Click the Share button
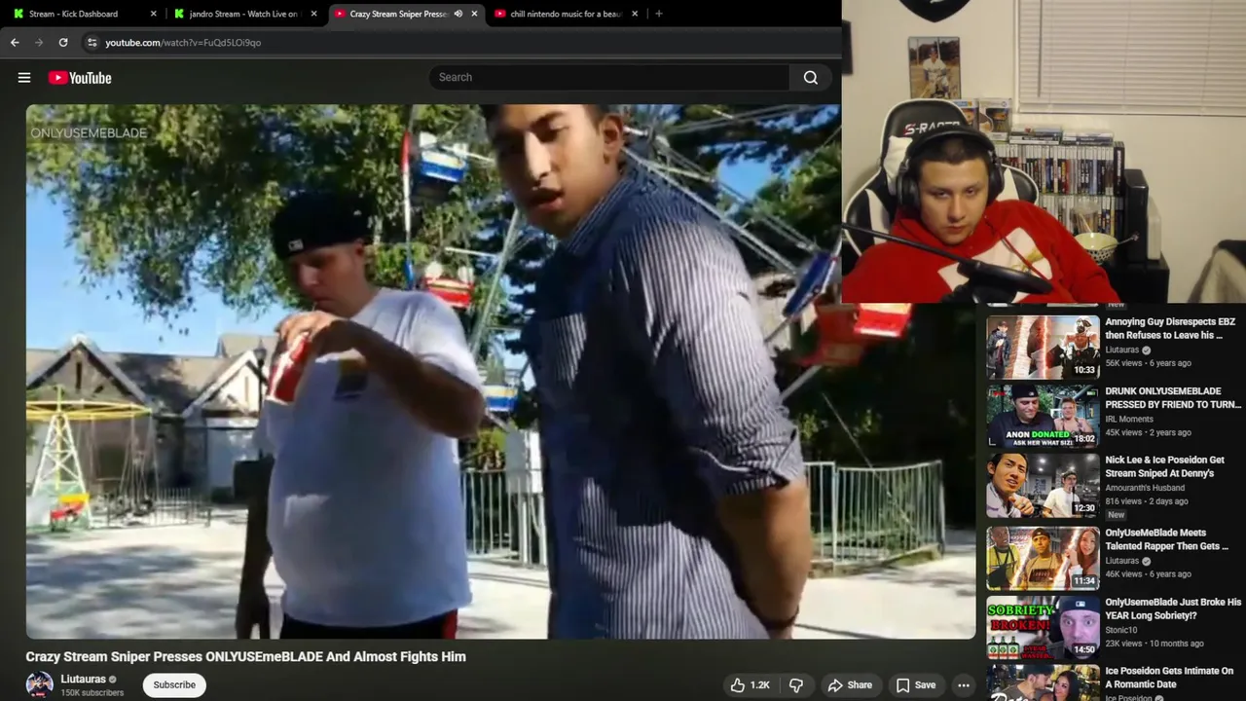The image size is (1246, 701). pyautogui.click(x=850, y=685)
